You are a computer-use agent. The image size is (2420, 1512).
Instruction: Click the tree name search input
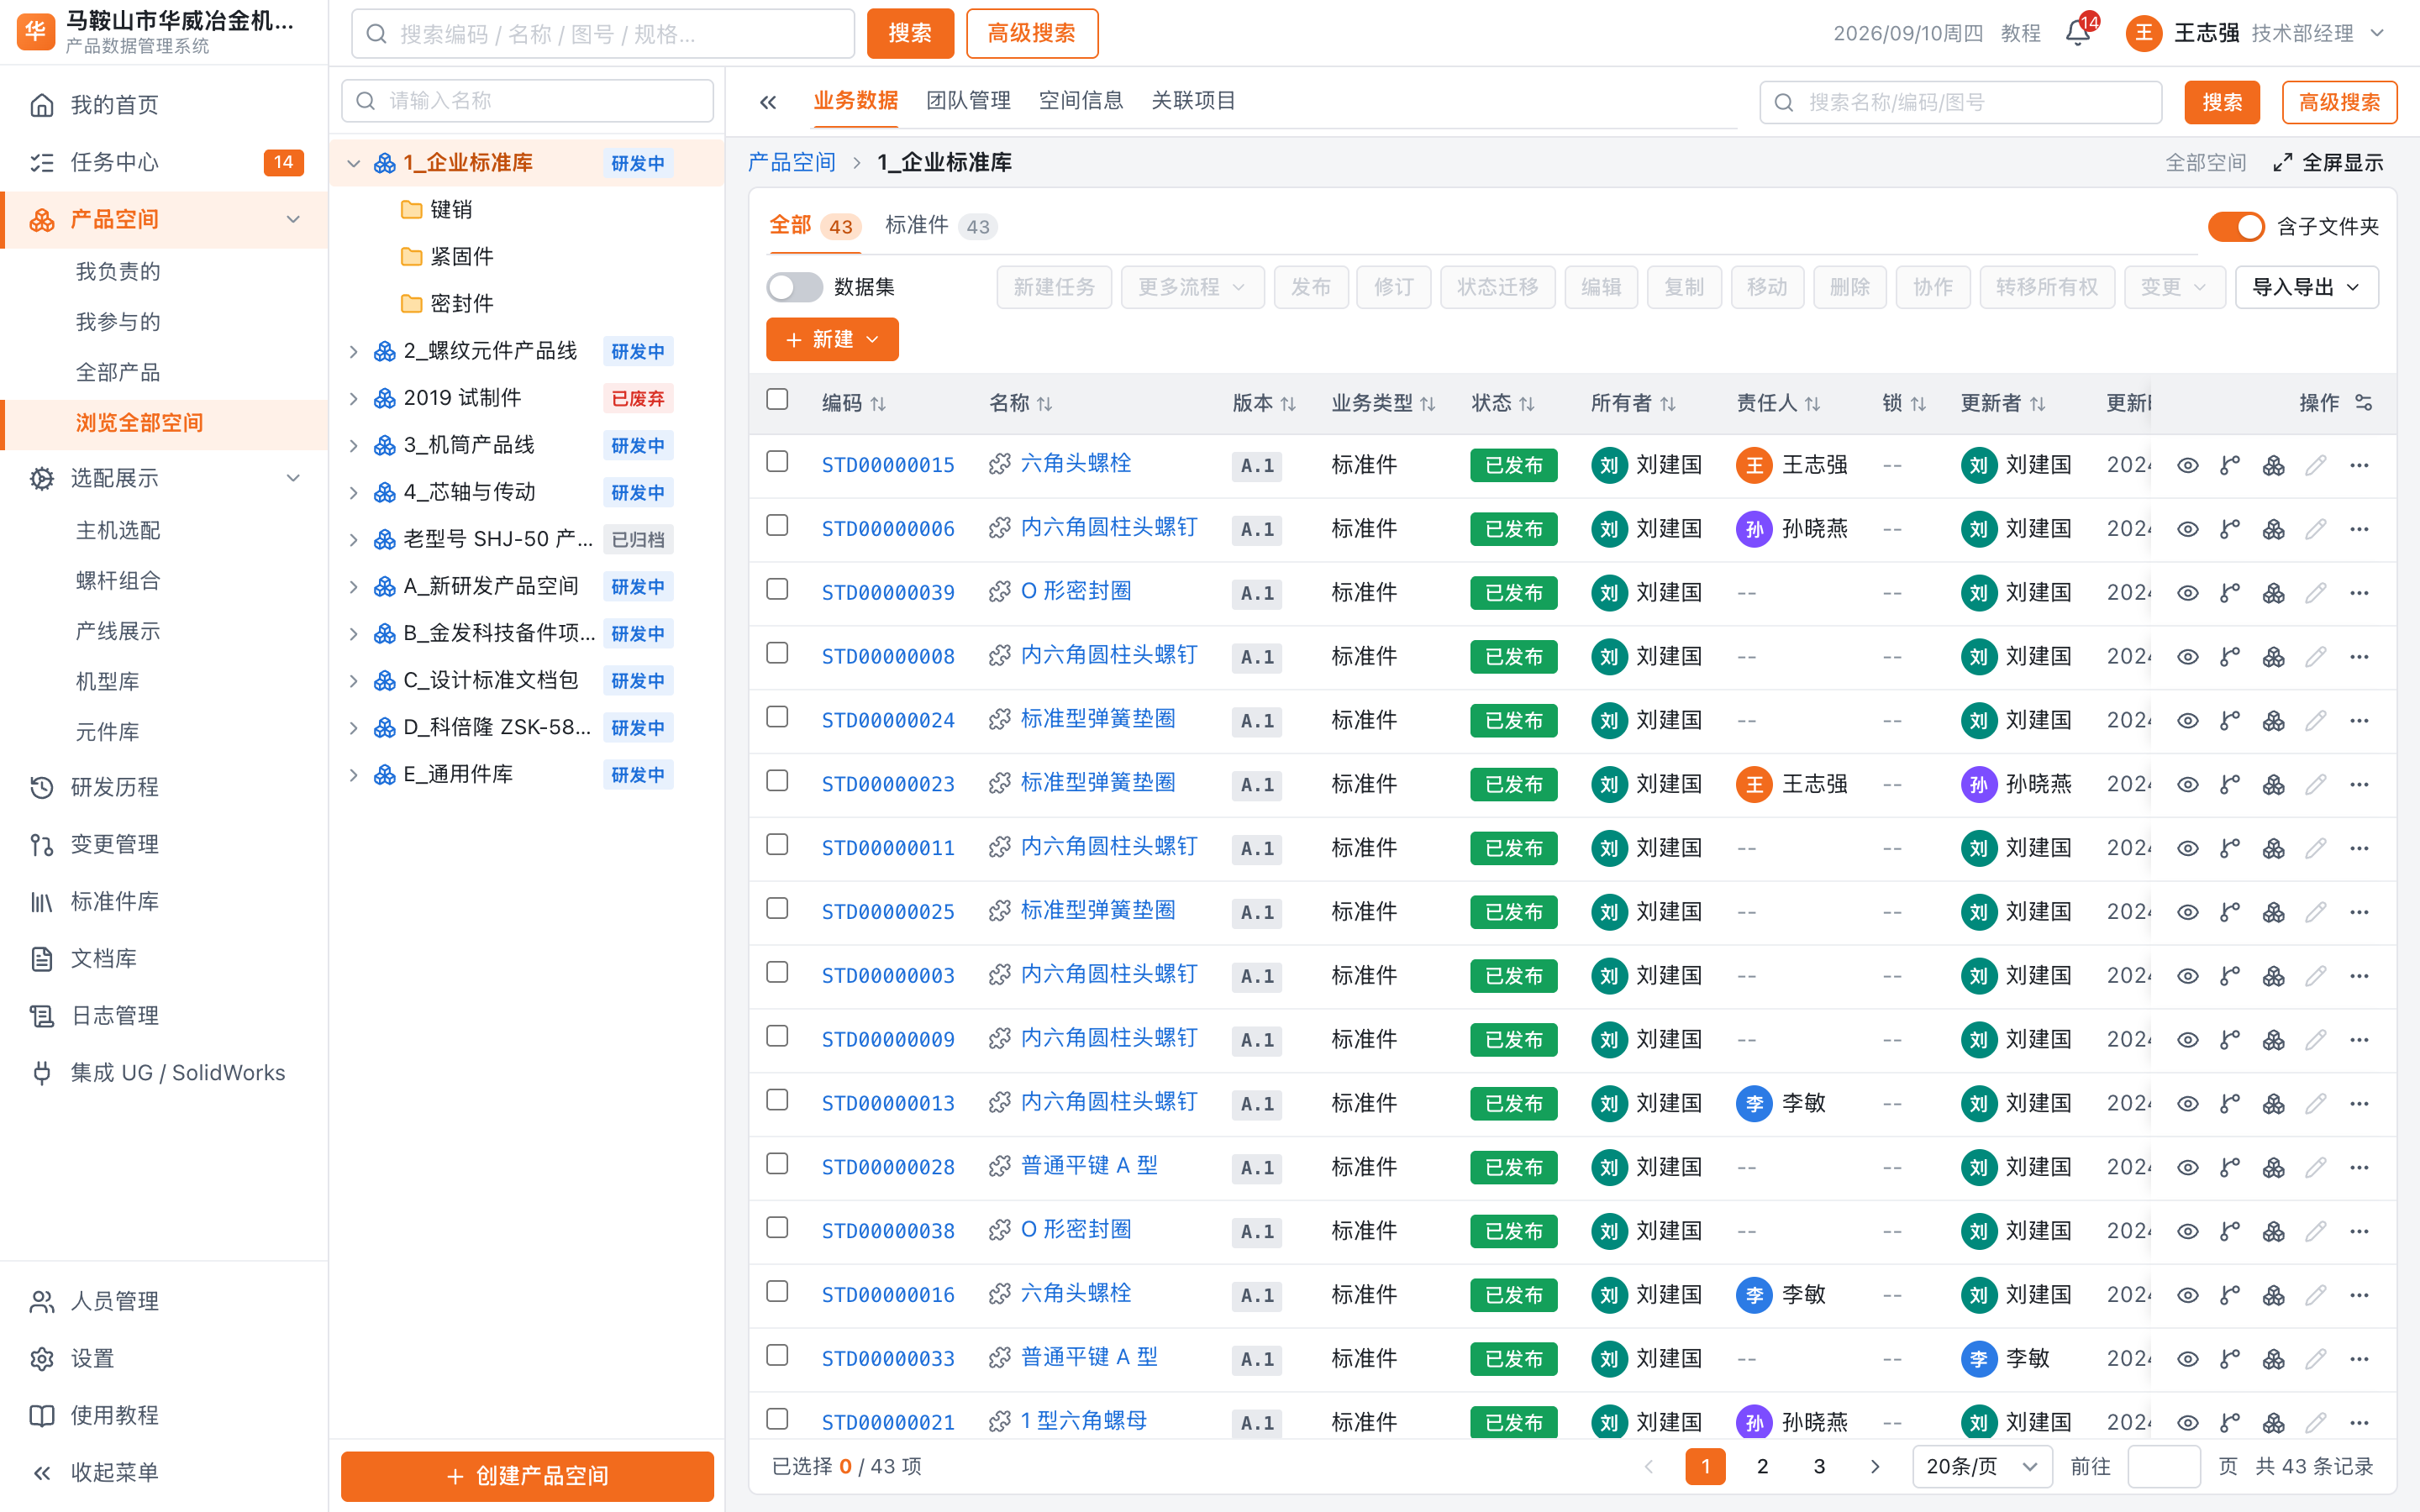pyautogui.click(x=527, y=101)
